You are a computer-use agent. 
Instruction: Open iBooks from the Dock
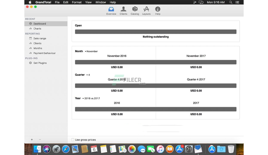170,149
